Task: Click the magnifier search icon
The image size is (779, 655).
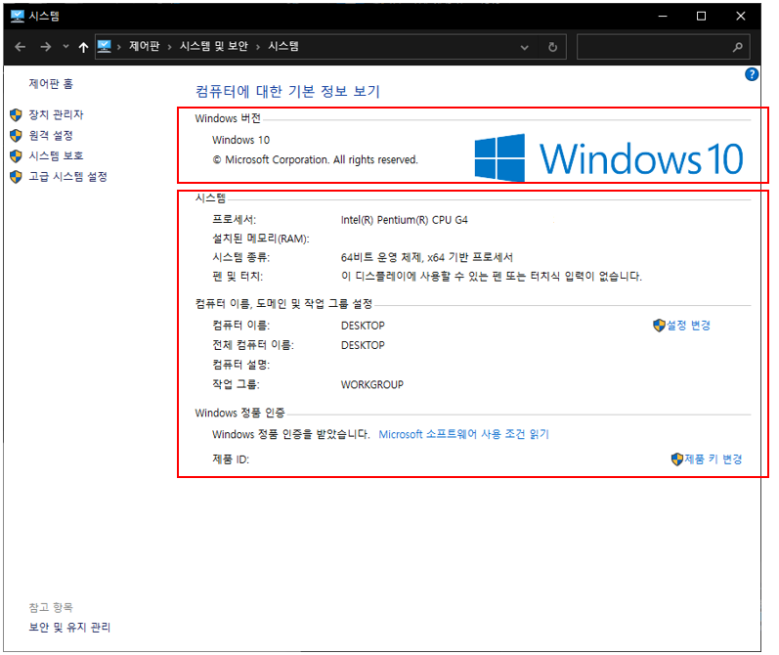Action: [x=738, y=47]
